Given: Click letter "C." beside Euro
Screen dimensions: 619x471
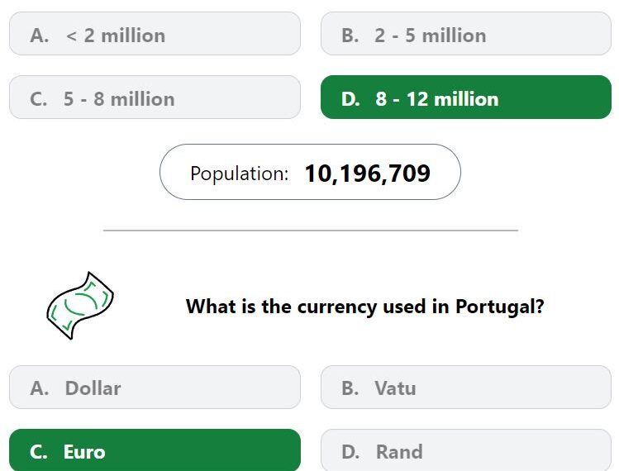Looking at the screenshot, I should pos(39,452).
